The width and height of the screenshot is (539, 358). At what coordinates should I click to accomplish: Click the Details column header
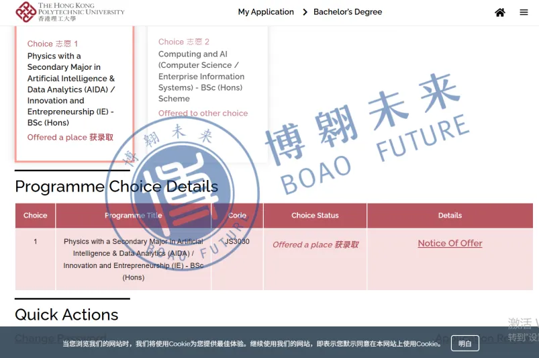point(450,216)
